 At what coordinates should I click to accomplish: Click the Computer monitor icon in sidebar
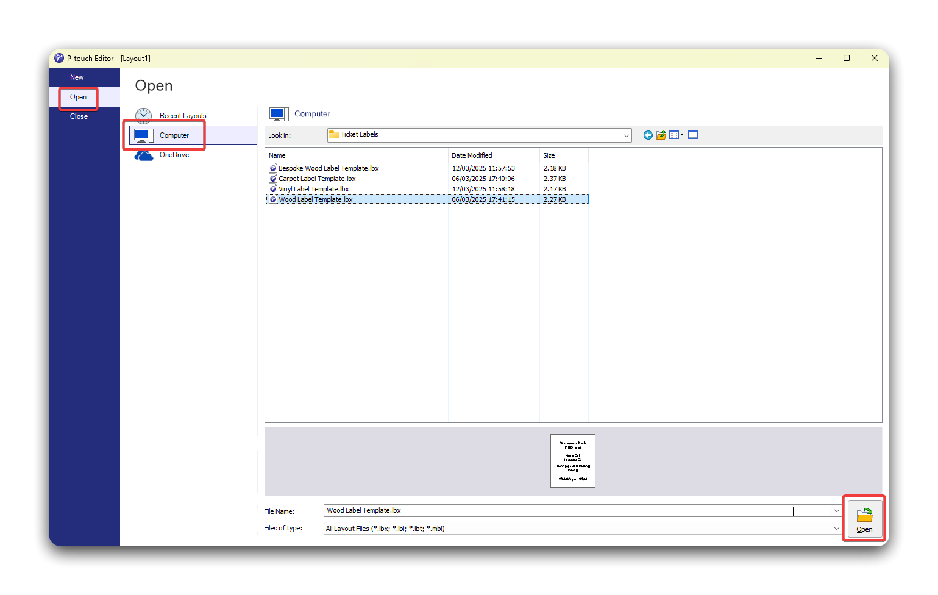(x=143, y=135)
